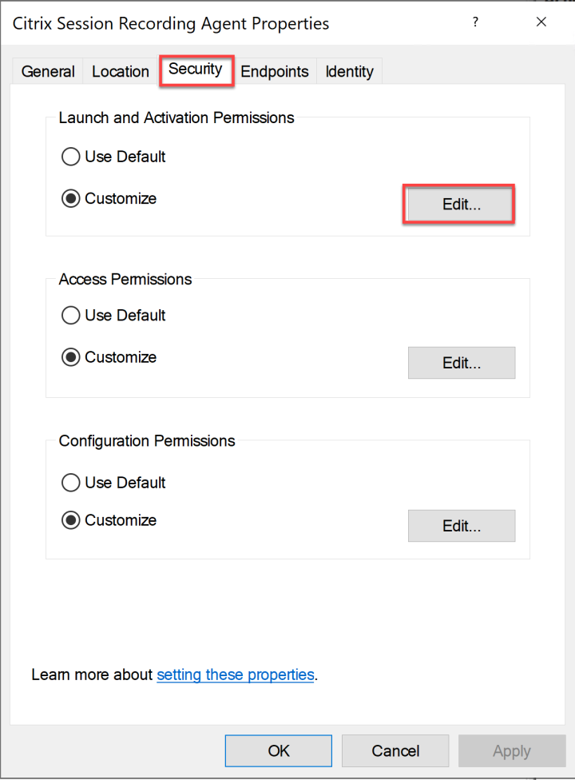Go to the Endpoints tab
This screenshot has height=780, width=575.
pos(275,72)
